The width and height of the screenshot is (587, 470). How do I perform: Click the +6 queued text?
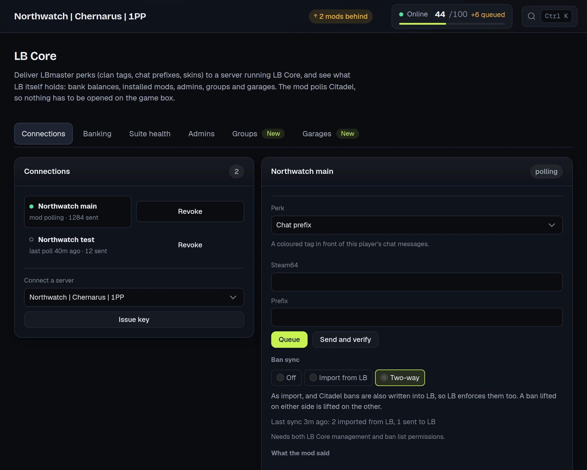click(488, 14)
